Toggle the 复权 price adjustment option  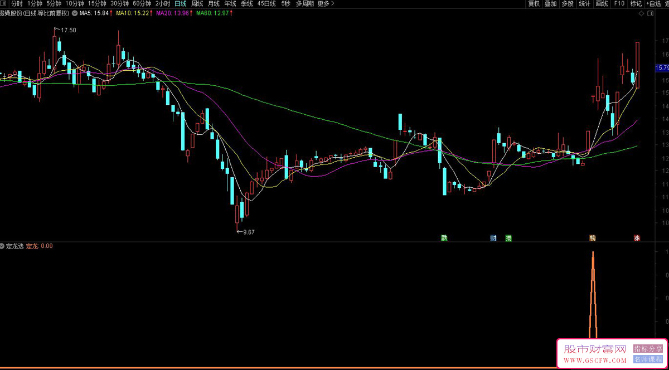click(x=534, y=4)
